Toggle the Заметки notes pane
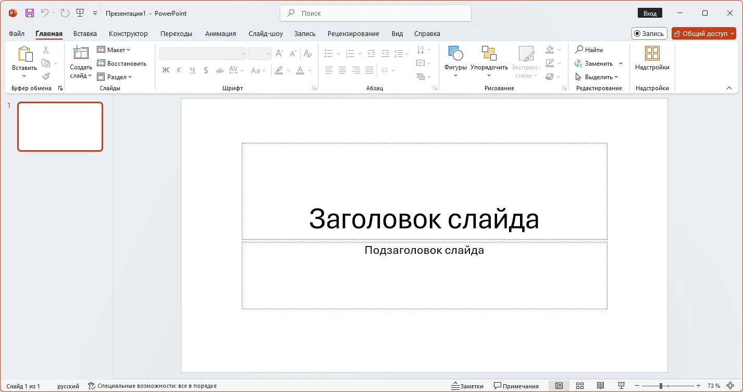This screenshot has width=743, height=392. click(x=467, y=386)
